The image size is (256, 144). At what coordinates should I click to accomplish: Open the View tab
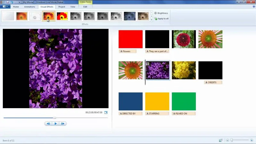pos(73,7)
